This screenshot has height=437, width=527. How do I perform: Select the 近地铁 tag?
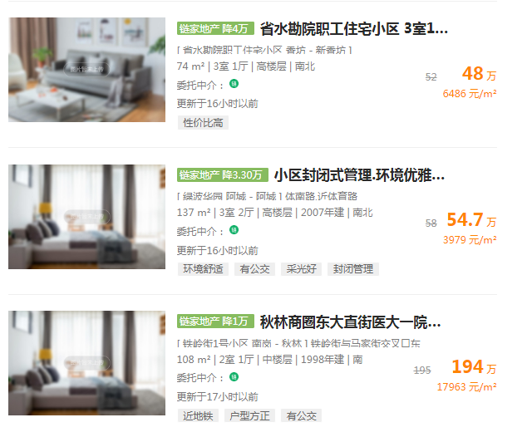pyautogui.click(x=198, y=415)
